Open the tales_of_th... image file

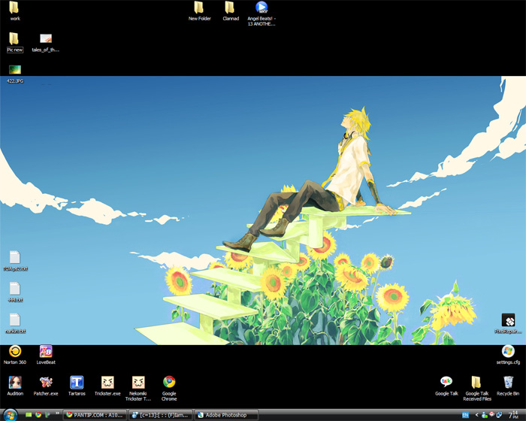(x=46, y=42)
